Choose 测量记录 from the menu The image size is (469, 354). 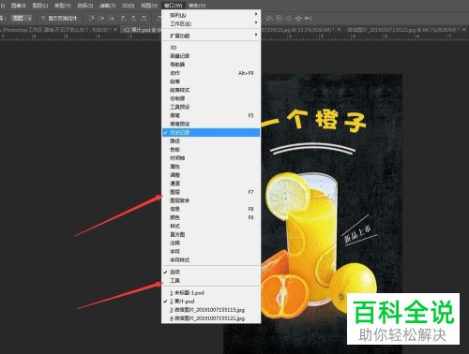tap(211, 56)
